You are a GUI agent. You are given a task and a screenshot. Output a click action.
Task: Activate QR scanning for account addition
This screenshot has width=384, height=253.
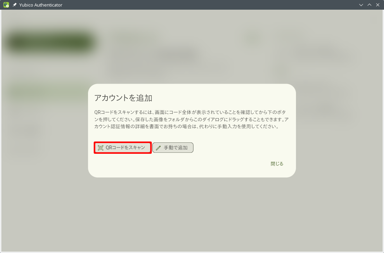click(x=122, y=148)
